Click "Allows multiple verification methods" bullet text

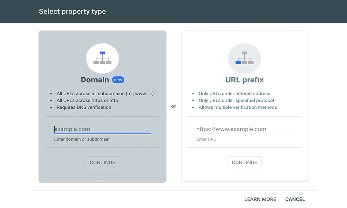238,107
